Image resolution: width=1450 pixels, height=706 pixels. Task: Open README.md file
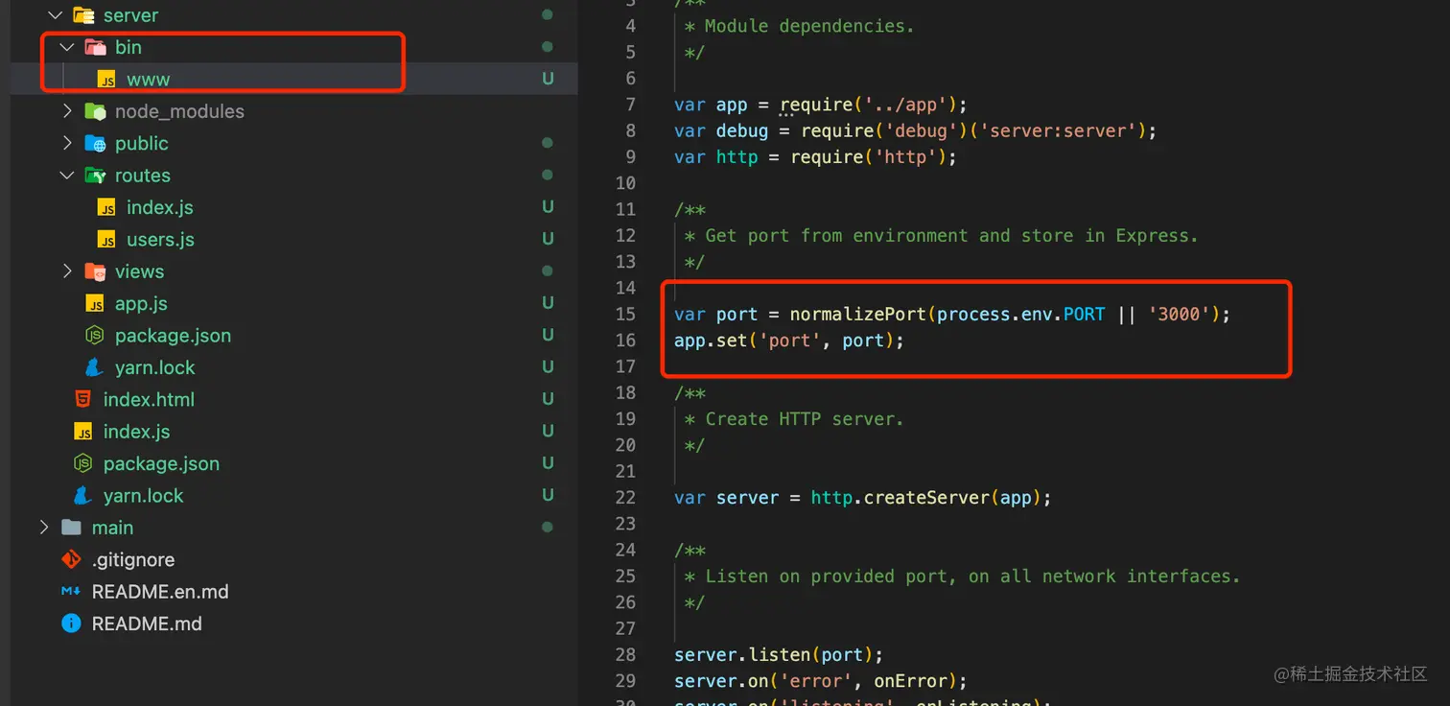pos(147,624)
